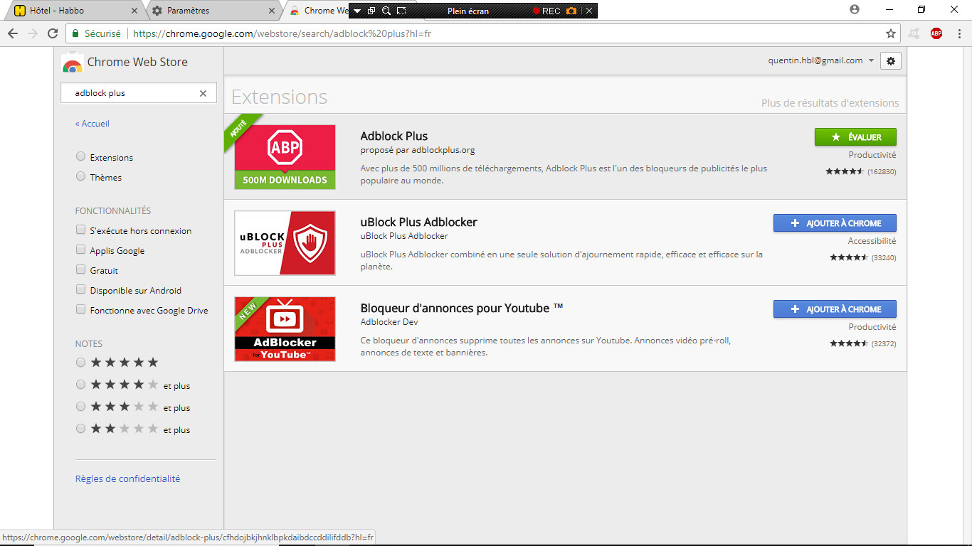
Task: Add uBlock Plus Adblocker to Chrome
Action: point(835,223)
